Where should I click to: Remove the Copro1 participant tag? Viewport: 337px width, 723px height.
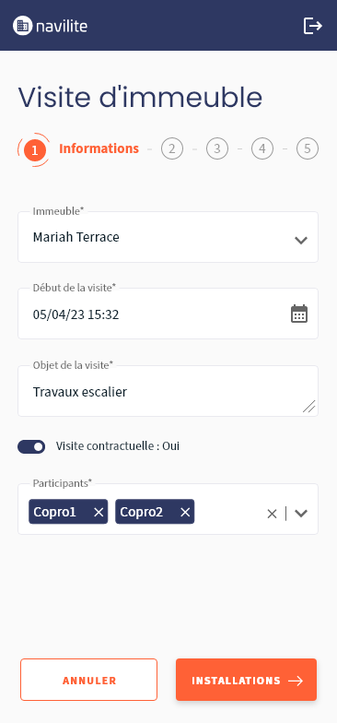tap(99, 512)
